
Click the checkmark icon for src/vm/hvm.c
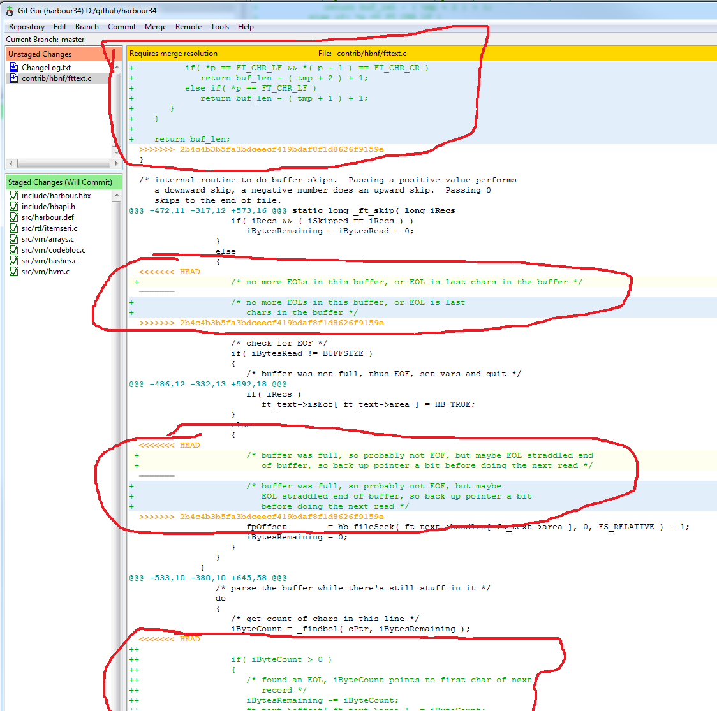click(14, 272)
